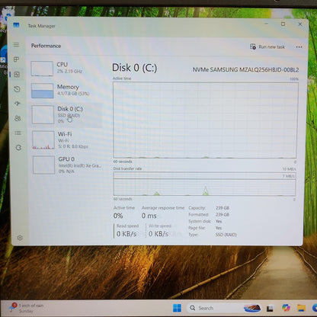Image resolution: width=317 pixels, height=317 pixels.
Task: Open the three-dot more options menu
Action: [x=299, y=47]
